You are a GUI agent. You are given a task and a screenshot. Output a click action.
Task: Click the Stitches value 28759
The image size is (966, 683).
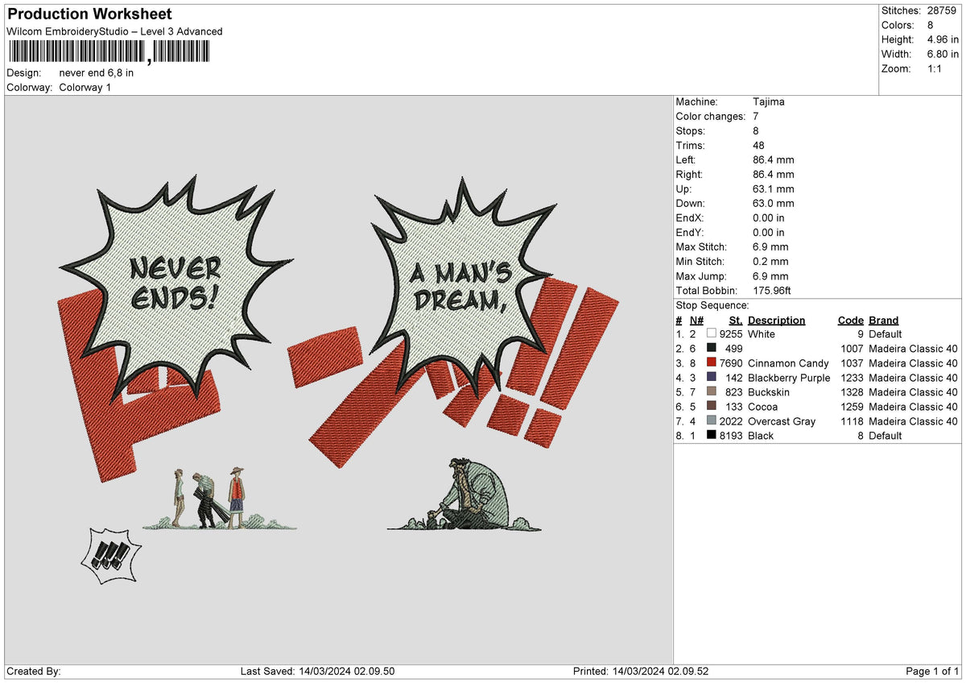point(940,10)
